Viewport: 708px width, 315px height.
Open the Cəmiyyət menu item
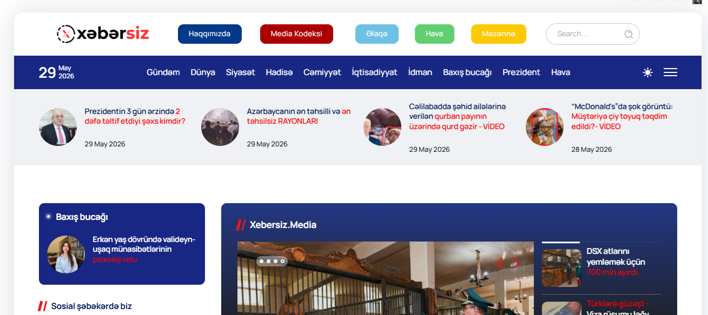[x=322, y=72]
